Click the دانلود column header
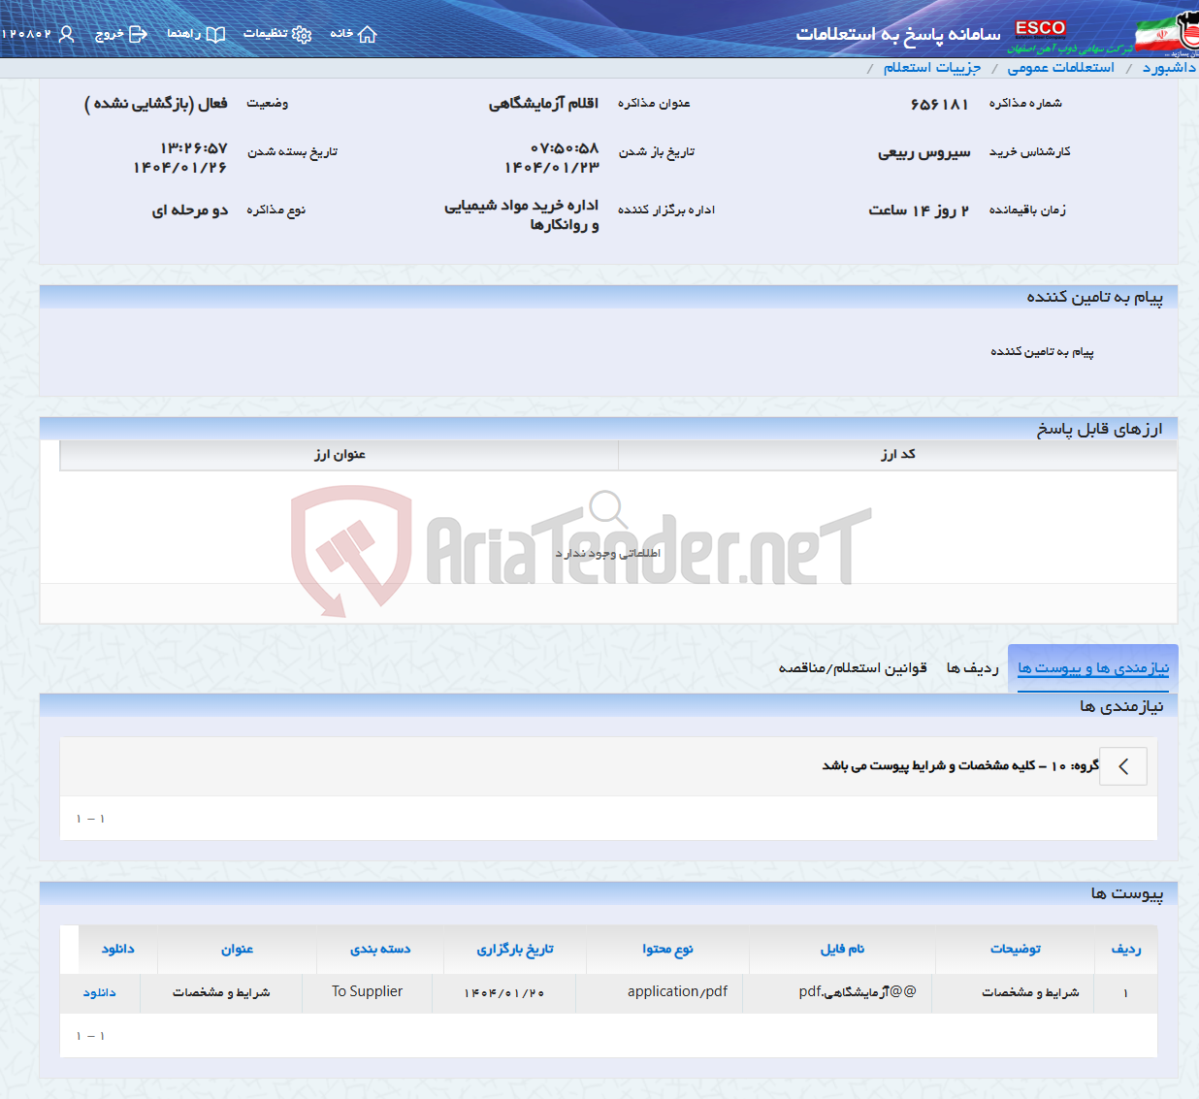Screen dimensions: 1199x1099 coord(117,950)
